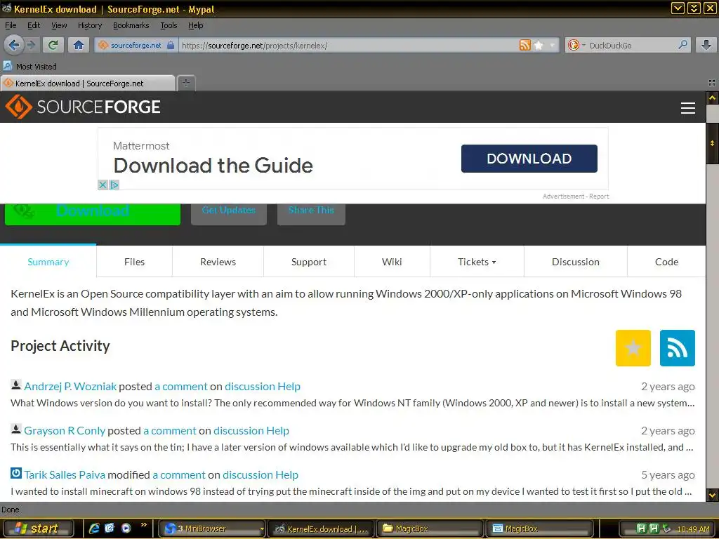Click the AdChoices triangle icon

[x=114, y=185]
